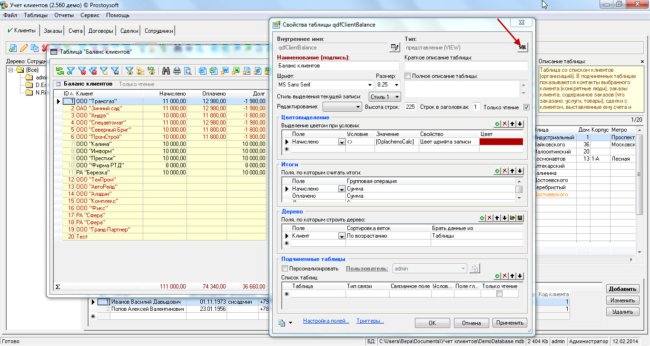Move subordinate table down in list
This screenshot has width=650, height=346.
[520, 276]
